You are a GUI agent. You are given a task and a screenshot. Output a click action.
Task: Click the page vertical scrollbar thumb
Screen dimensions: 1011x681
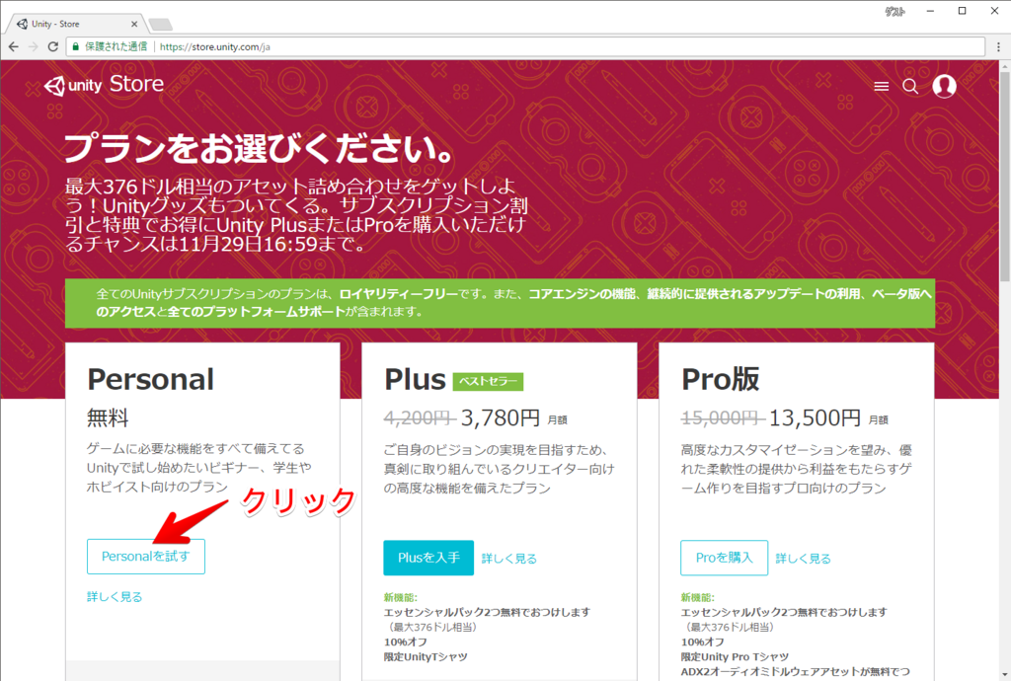[x=1004, y=178]
